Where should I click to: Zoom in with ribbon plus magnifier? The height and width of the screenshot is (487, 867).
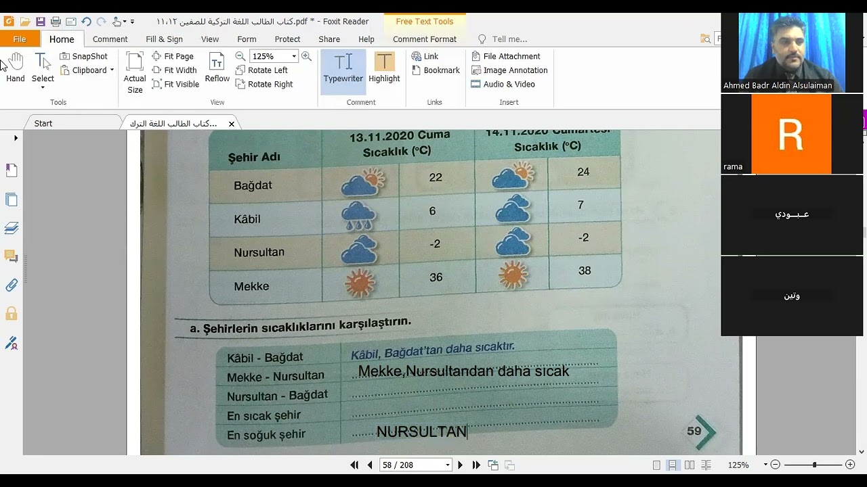click(x=306, y=56)
